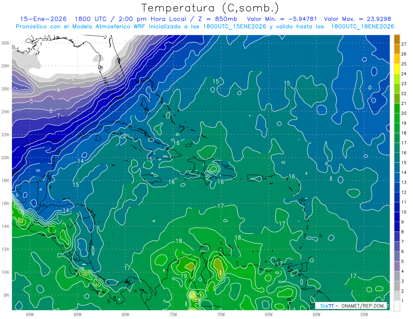Screen dimensions: 413x319
Task: Click the map title "Temperatura (C,somb.)"
Action: point(210,8)
